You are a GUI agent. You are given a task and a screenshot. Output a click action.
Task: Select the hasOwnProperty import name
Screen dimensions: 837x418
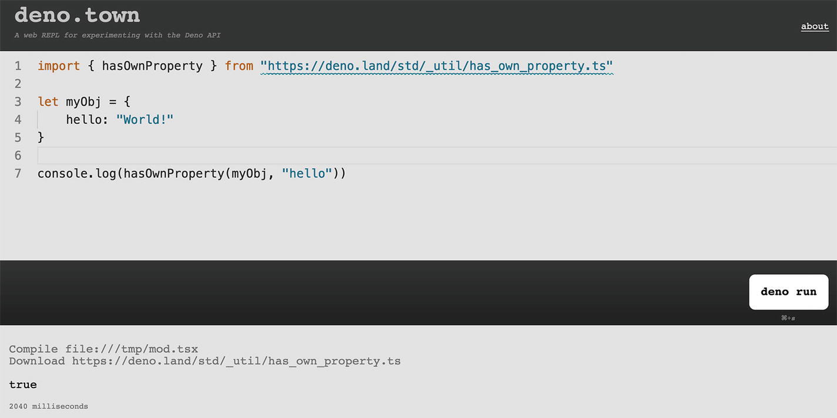(x=152, y=65)
